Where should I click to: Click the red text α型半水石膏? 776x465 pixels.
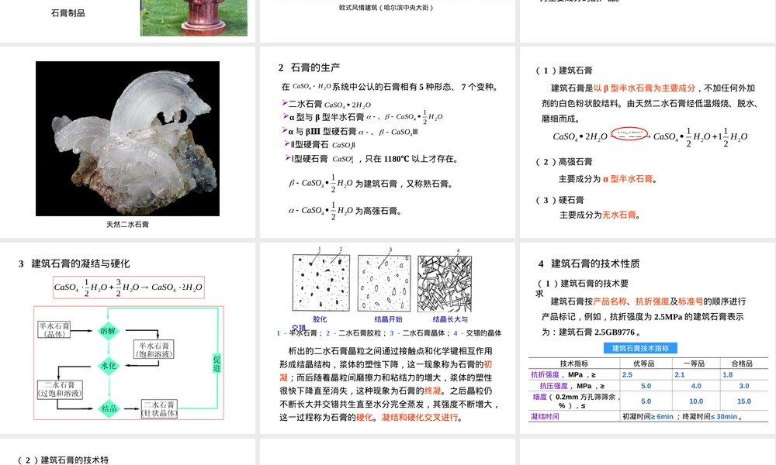point(628,179)
